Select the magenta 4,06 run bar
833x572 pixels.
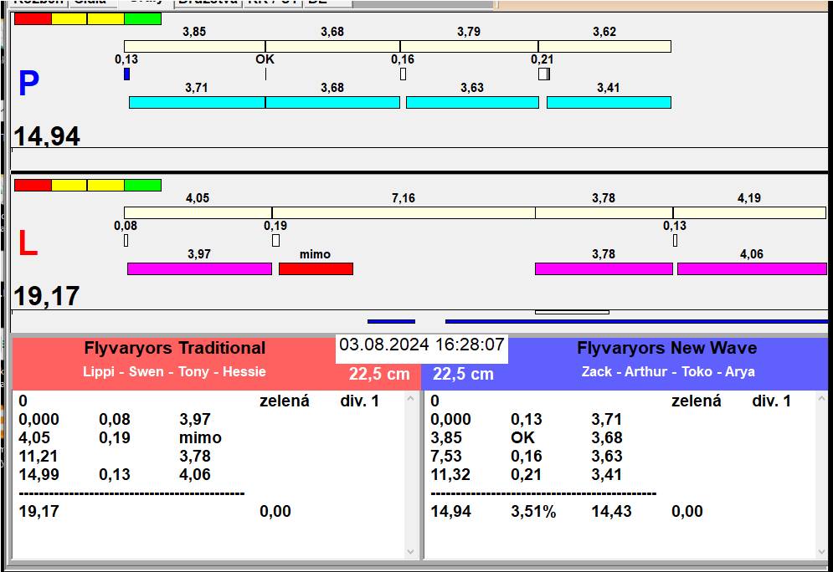click(x=751, y=268)
